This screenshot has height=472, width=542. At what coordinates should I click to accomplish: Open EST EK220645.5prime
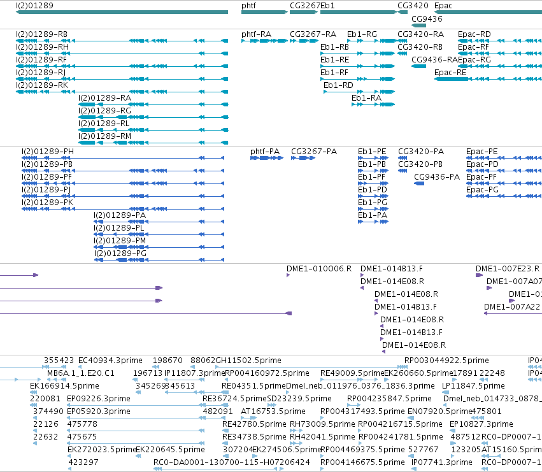171,450
